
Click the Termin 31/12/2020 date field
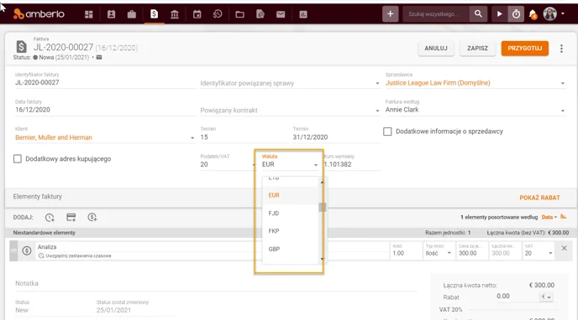point(336,137)
